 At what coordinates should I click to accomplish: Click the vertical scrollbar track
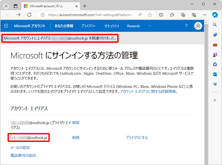pyautogui.click(x=206, y=95)
